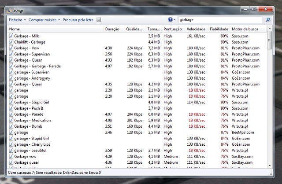Open the Ficheiro menu
Image resolution: width=282 pixels, height=184 pixels.
click(x=17, y=20)
